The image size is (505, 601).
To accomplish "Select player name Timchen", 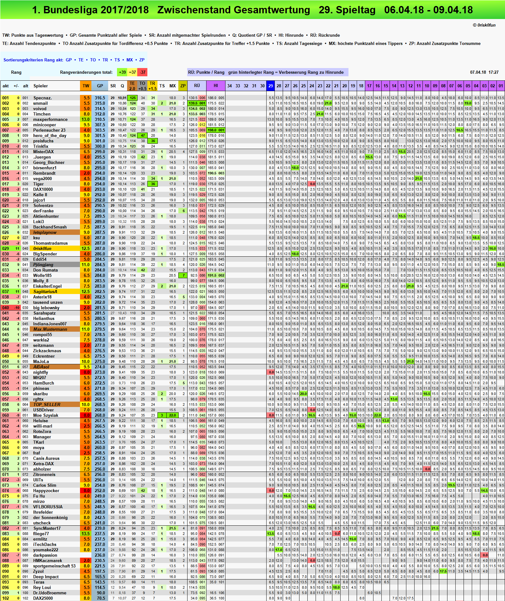I will click(x=42, y=114).
